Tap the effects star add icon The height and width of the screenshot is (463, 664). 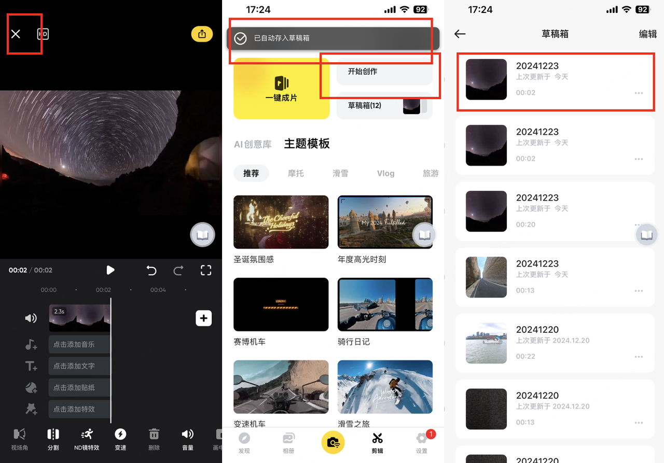(31, 409)
